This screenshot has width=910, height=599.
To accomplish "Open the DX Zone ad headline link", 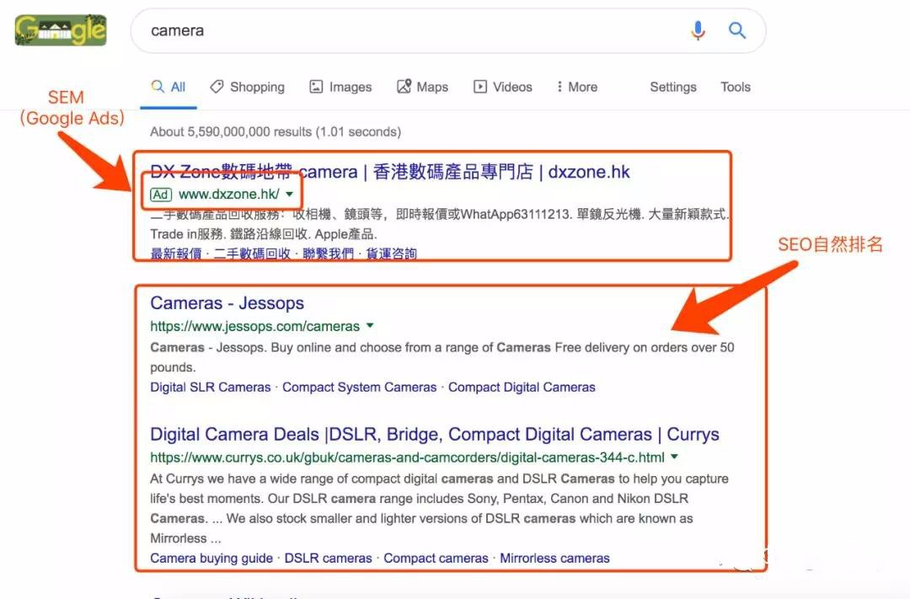I will [390, 172].
